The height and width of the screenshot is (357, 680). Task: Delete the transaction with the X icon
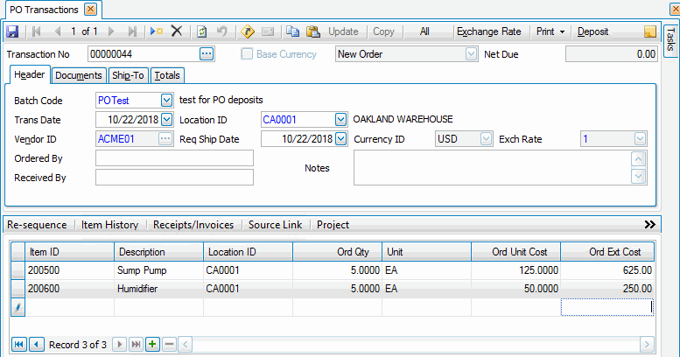(176, 31)
